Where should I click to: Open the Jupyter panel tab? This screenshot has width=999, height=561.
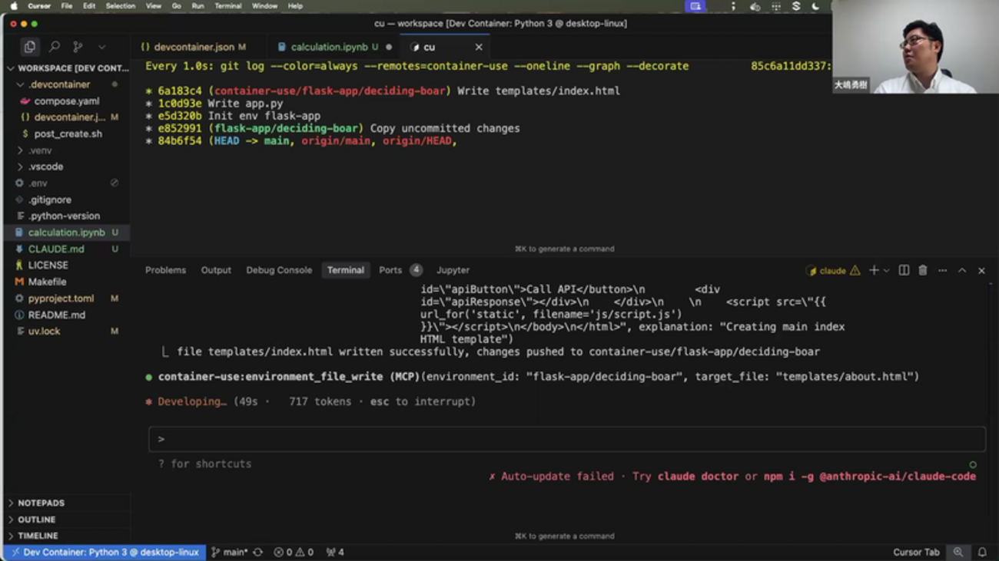click(x=453, y=270)
